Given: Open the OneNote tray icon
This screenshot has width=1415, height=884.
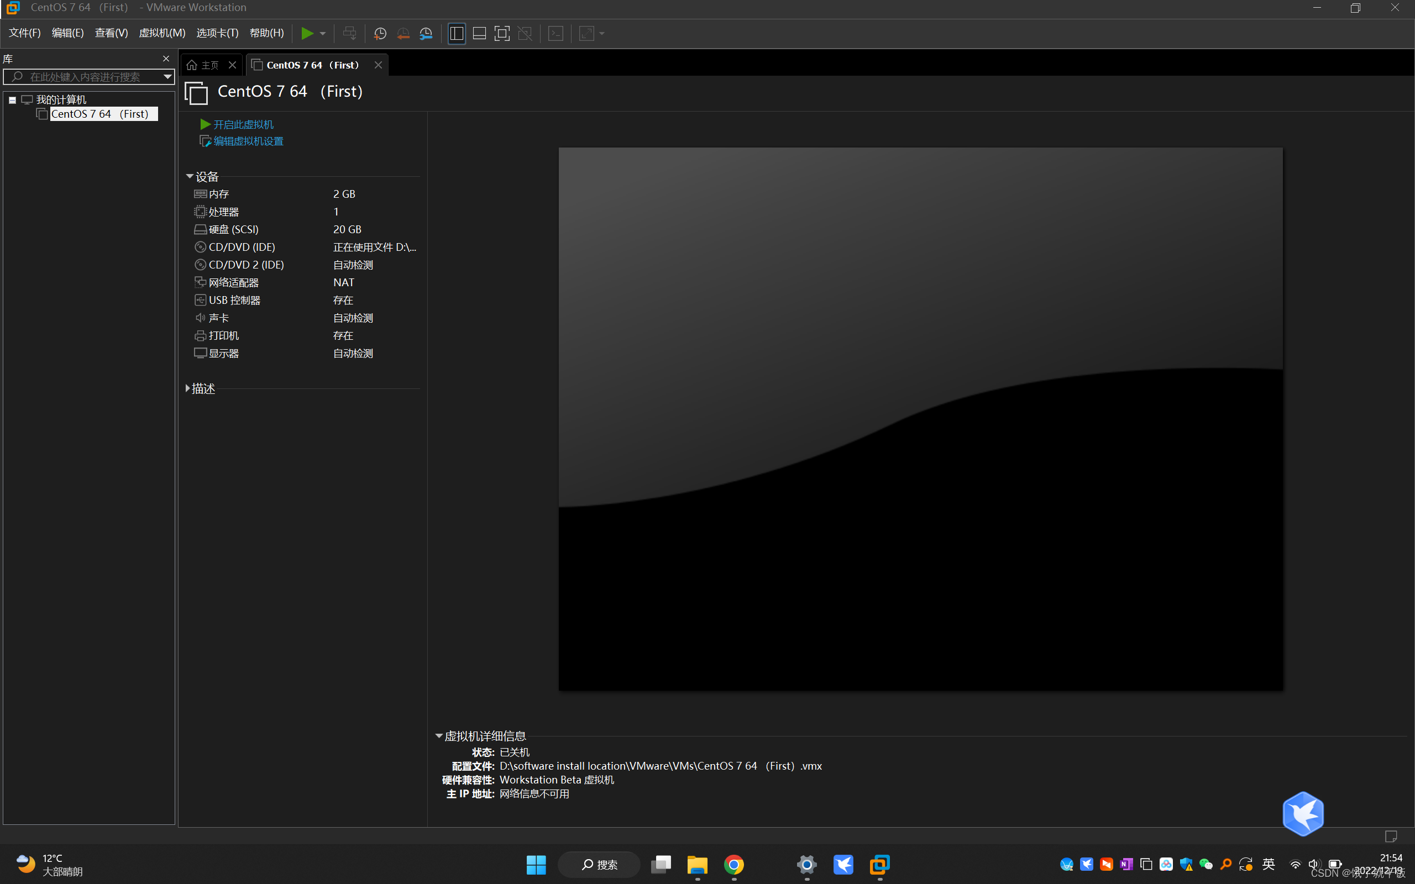Looking at the screenshot, I should [x=1126, y=864].
